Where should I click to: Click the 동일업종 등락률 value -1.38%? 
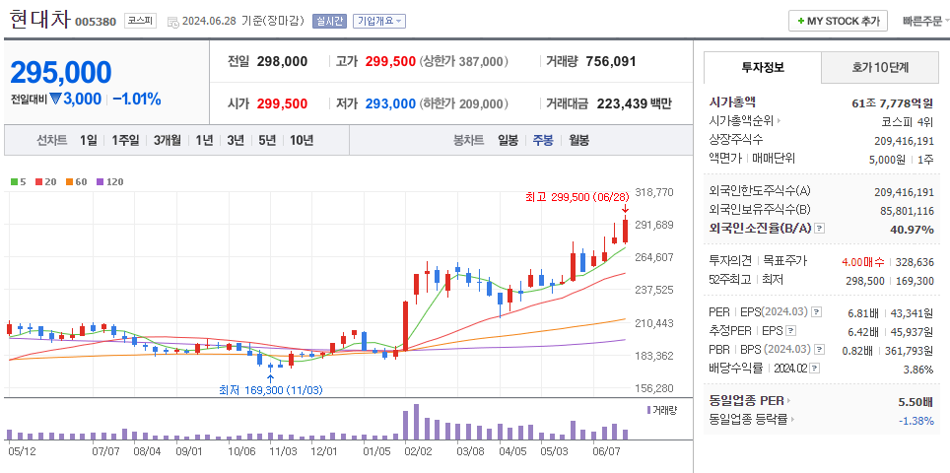coord(916,421)
